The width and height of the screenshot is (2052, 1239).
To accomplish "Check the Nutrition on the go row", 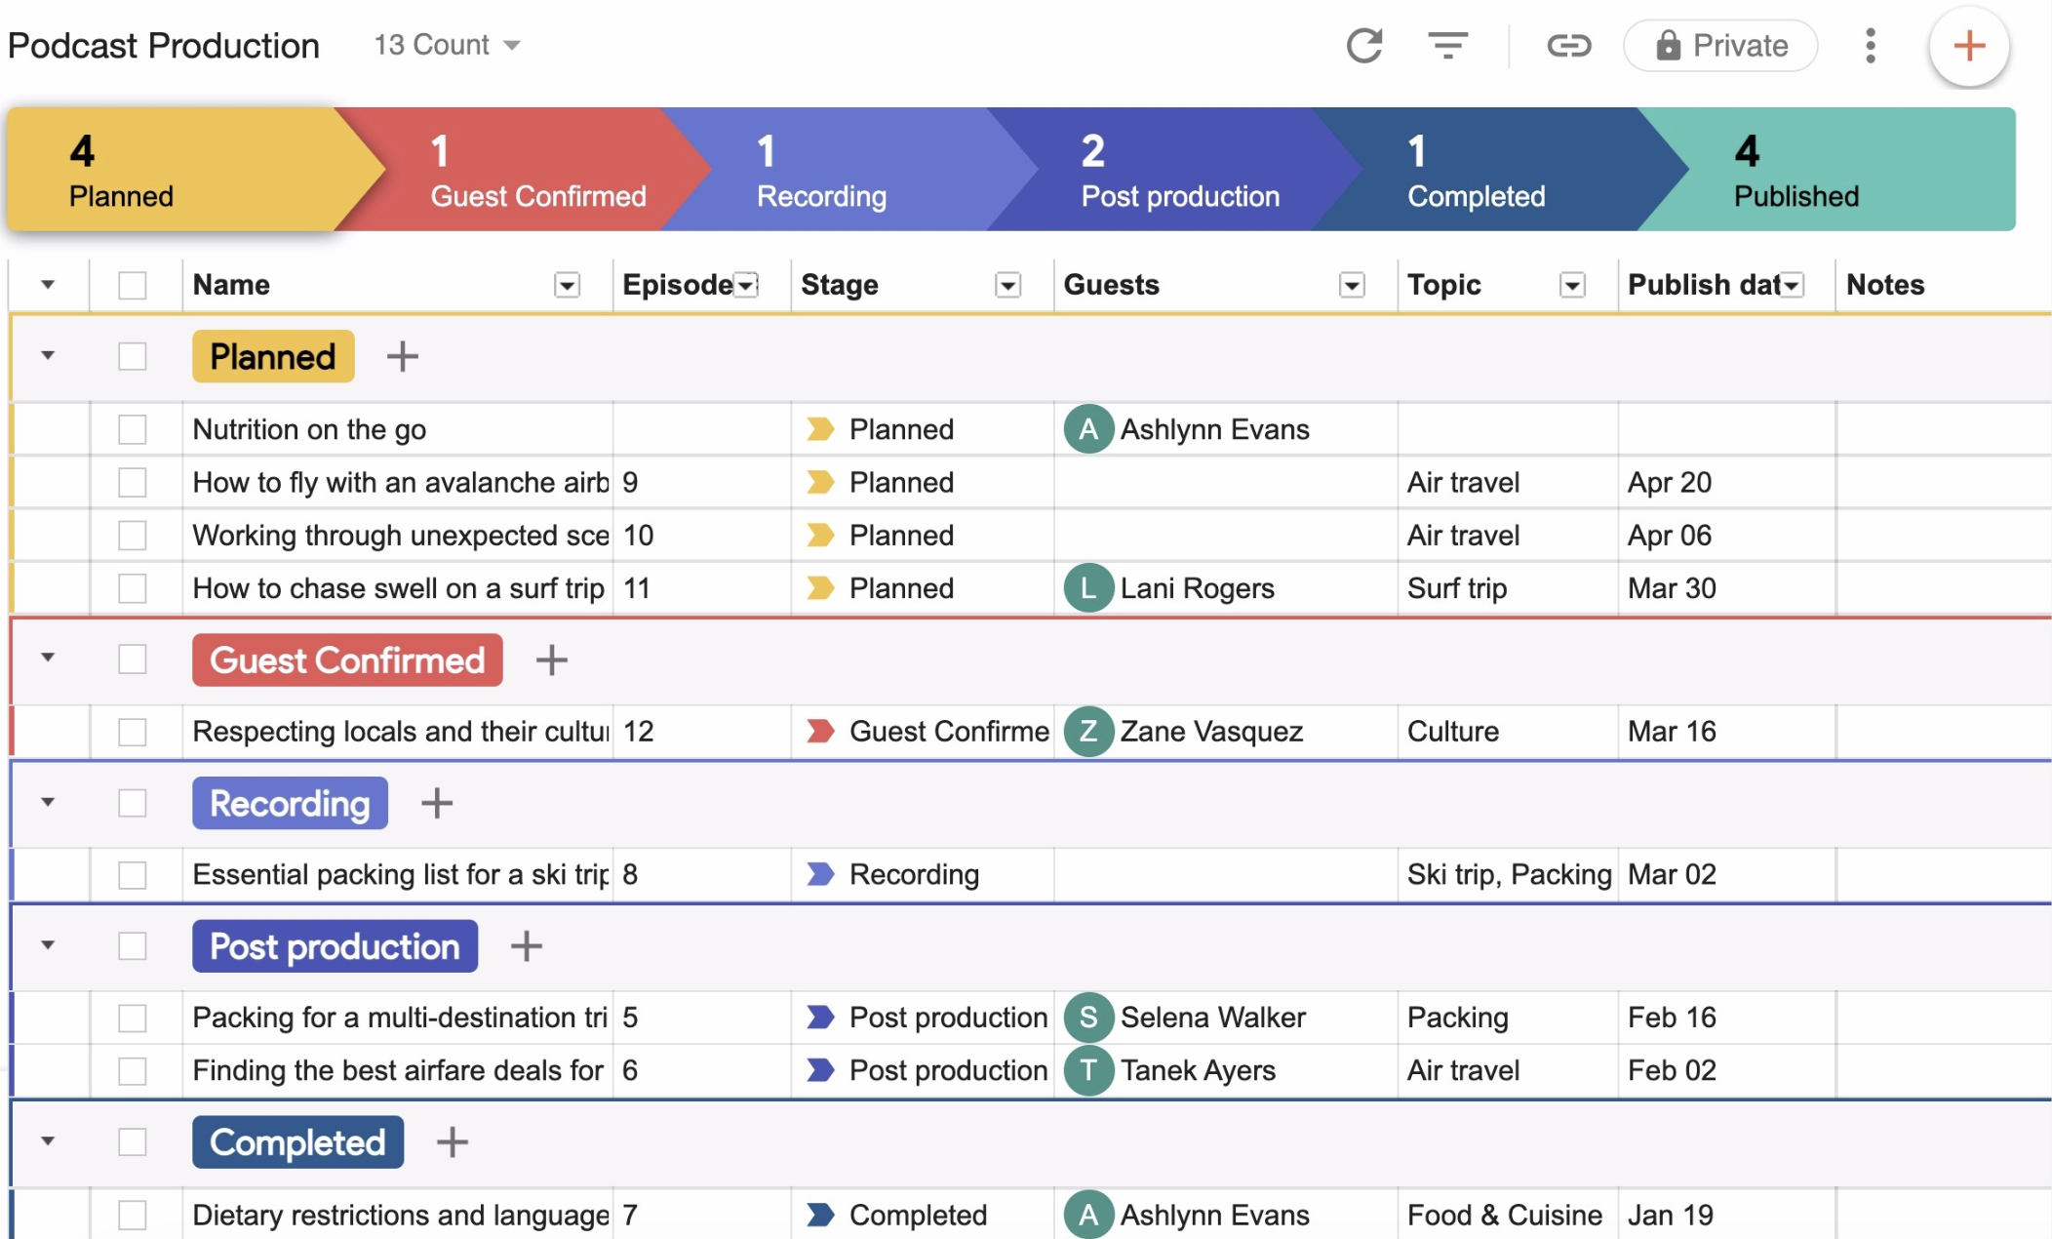I will coord(133,429).
